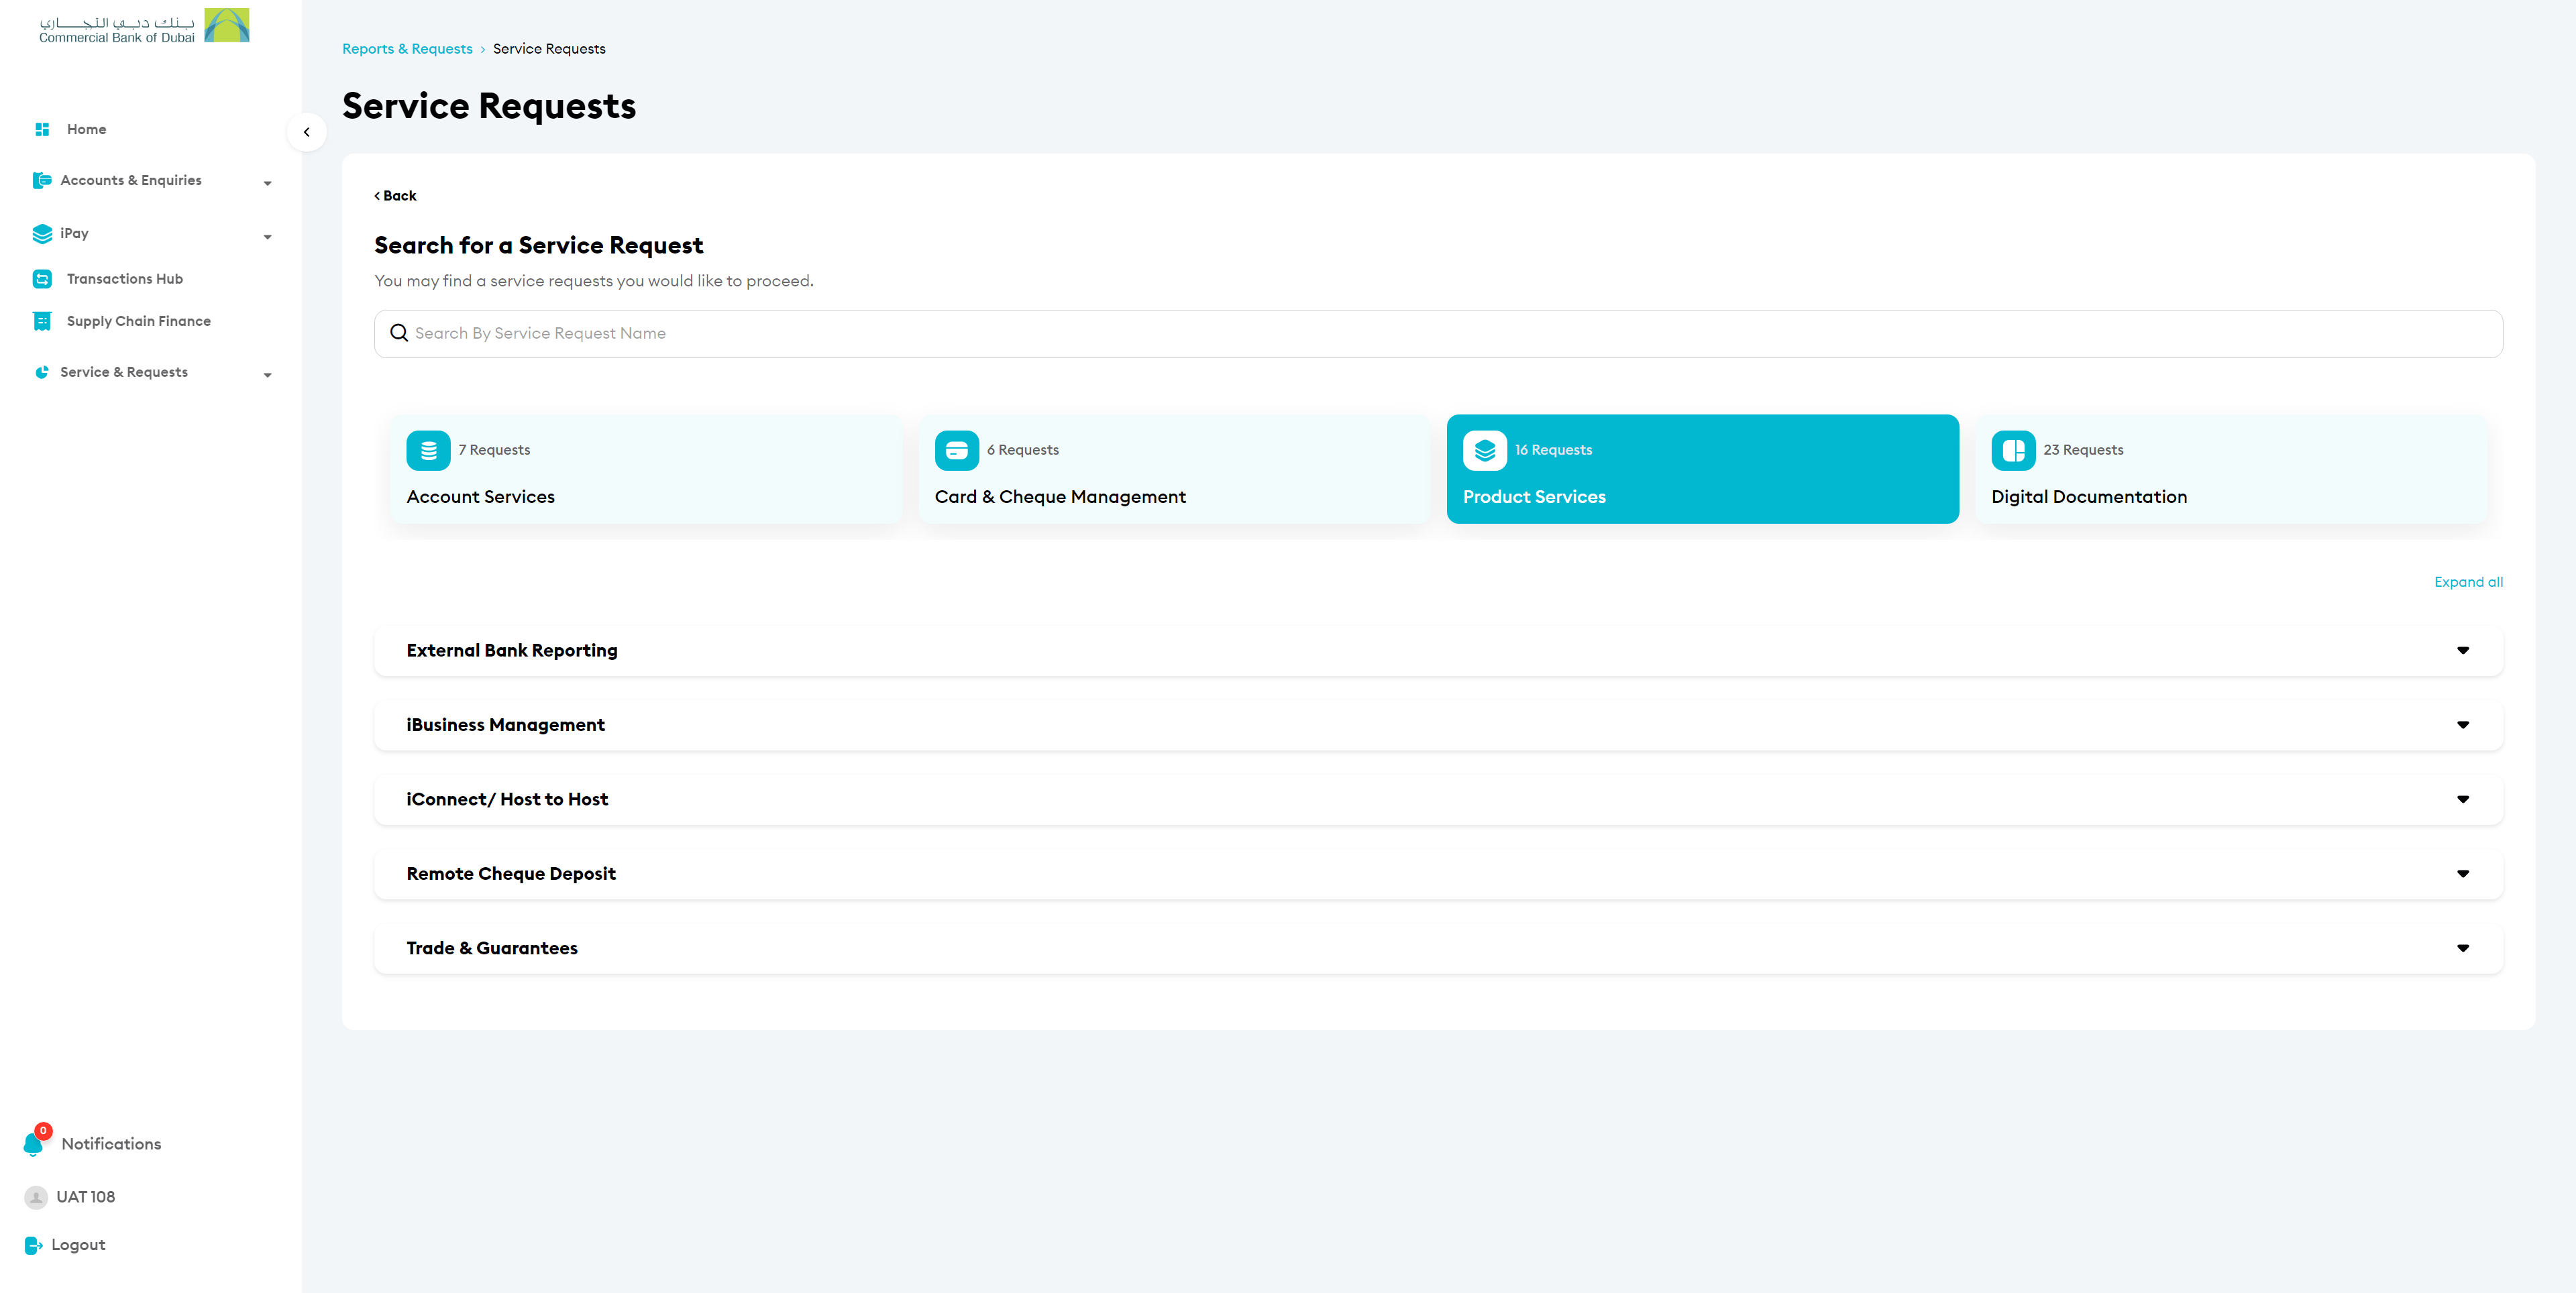The width and height of the screenshot is (2576, 1293).
Task: Click the Transactions Hub icon
Action: pos(42,279)
